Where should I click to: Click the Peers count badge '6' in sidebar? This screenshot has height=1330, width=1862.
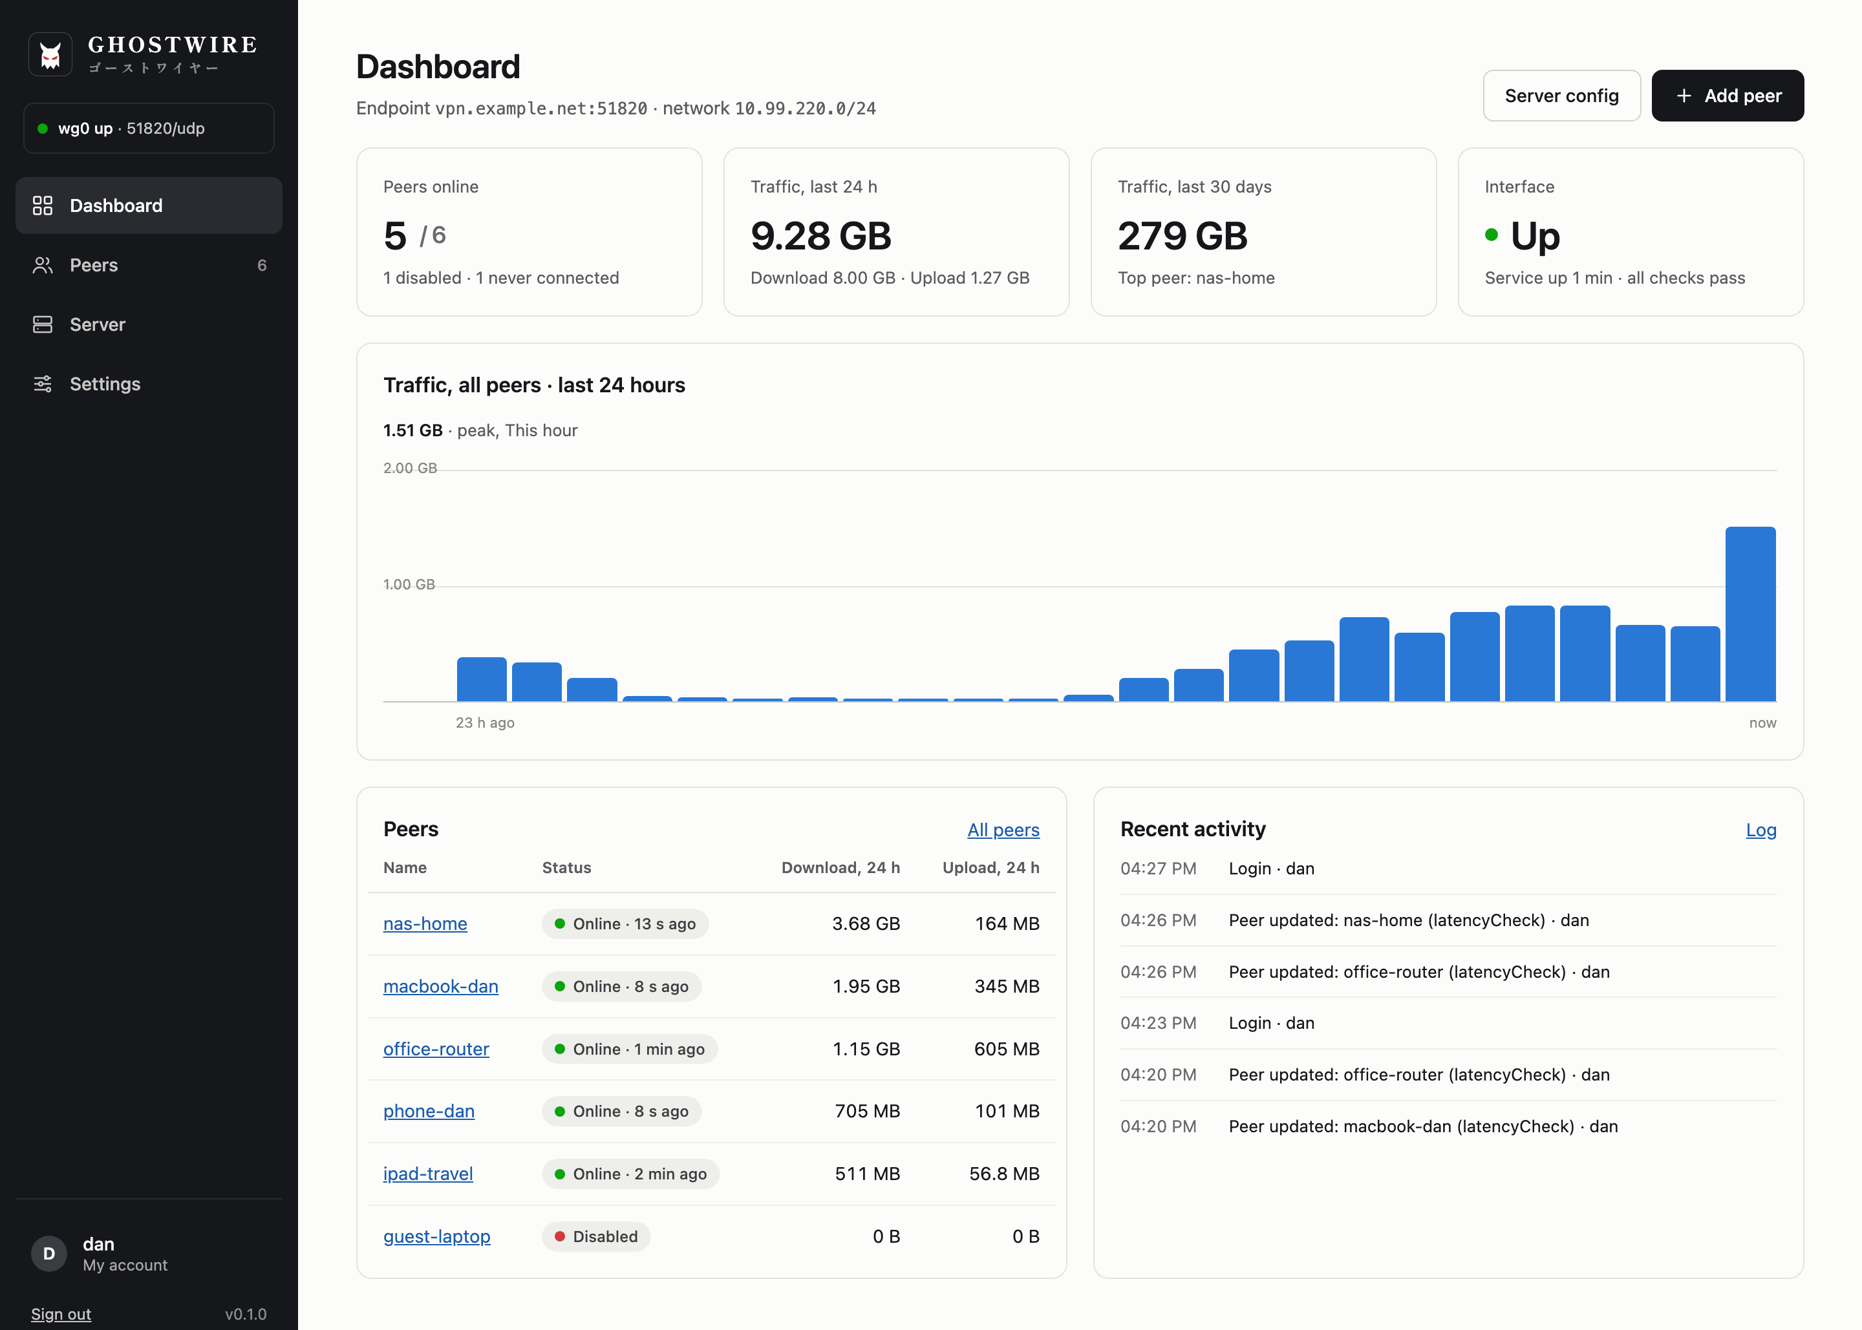(261, 266)
